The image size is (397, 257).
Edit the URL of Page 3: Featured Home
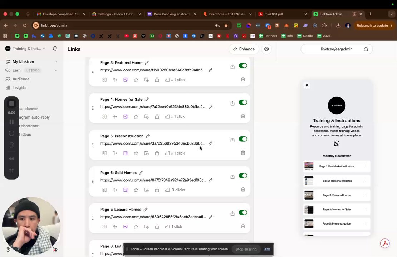[x=210, y=70]
